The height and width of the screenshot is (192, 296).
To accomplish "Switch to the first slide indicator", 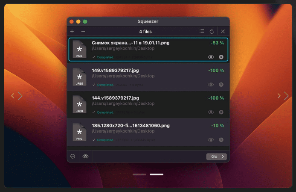I will 139,174.
